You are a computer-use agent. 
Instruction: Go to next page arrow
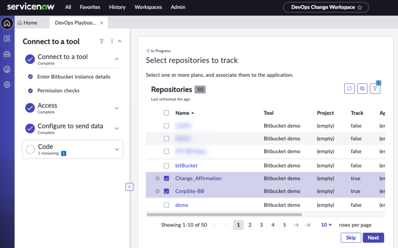[x=296, y=225]
